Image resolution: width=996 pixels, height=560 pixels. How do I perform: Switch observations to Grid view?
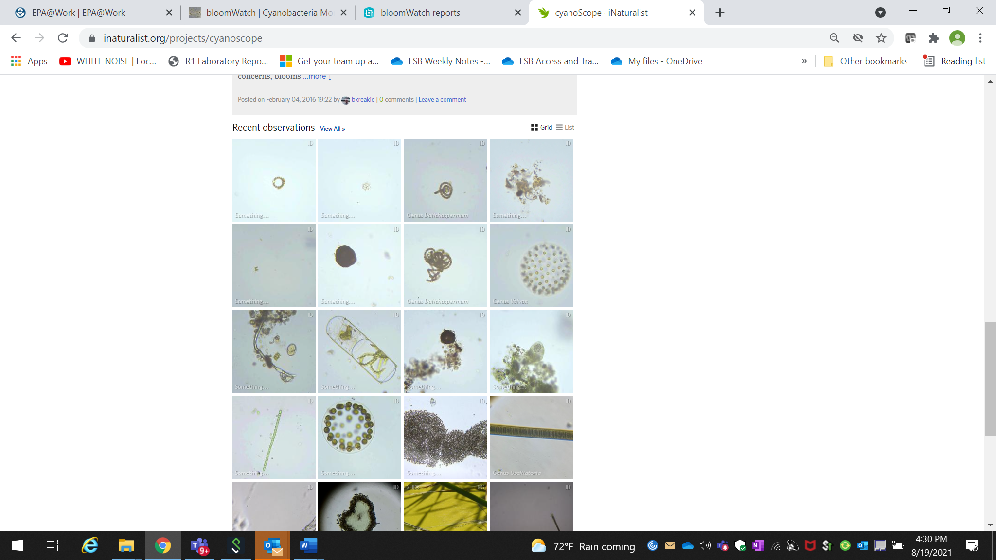pos(541,127)
